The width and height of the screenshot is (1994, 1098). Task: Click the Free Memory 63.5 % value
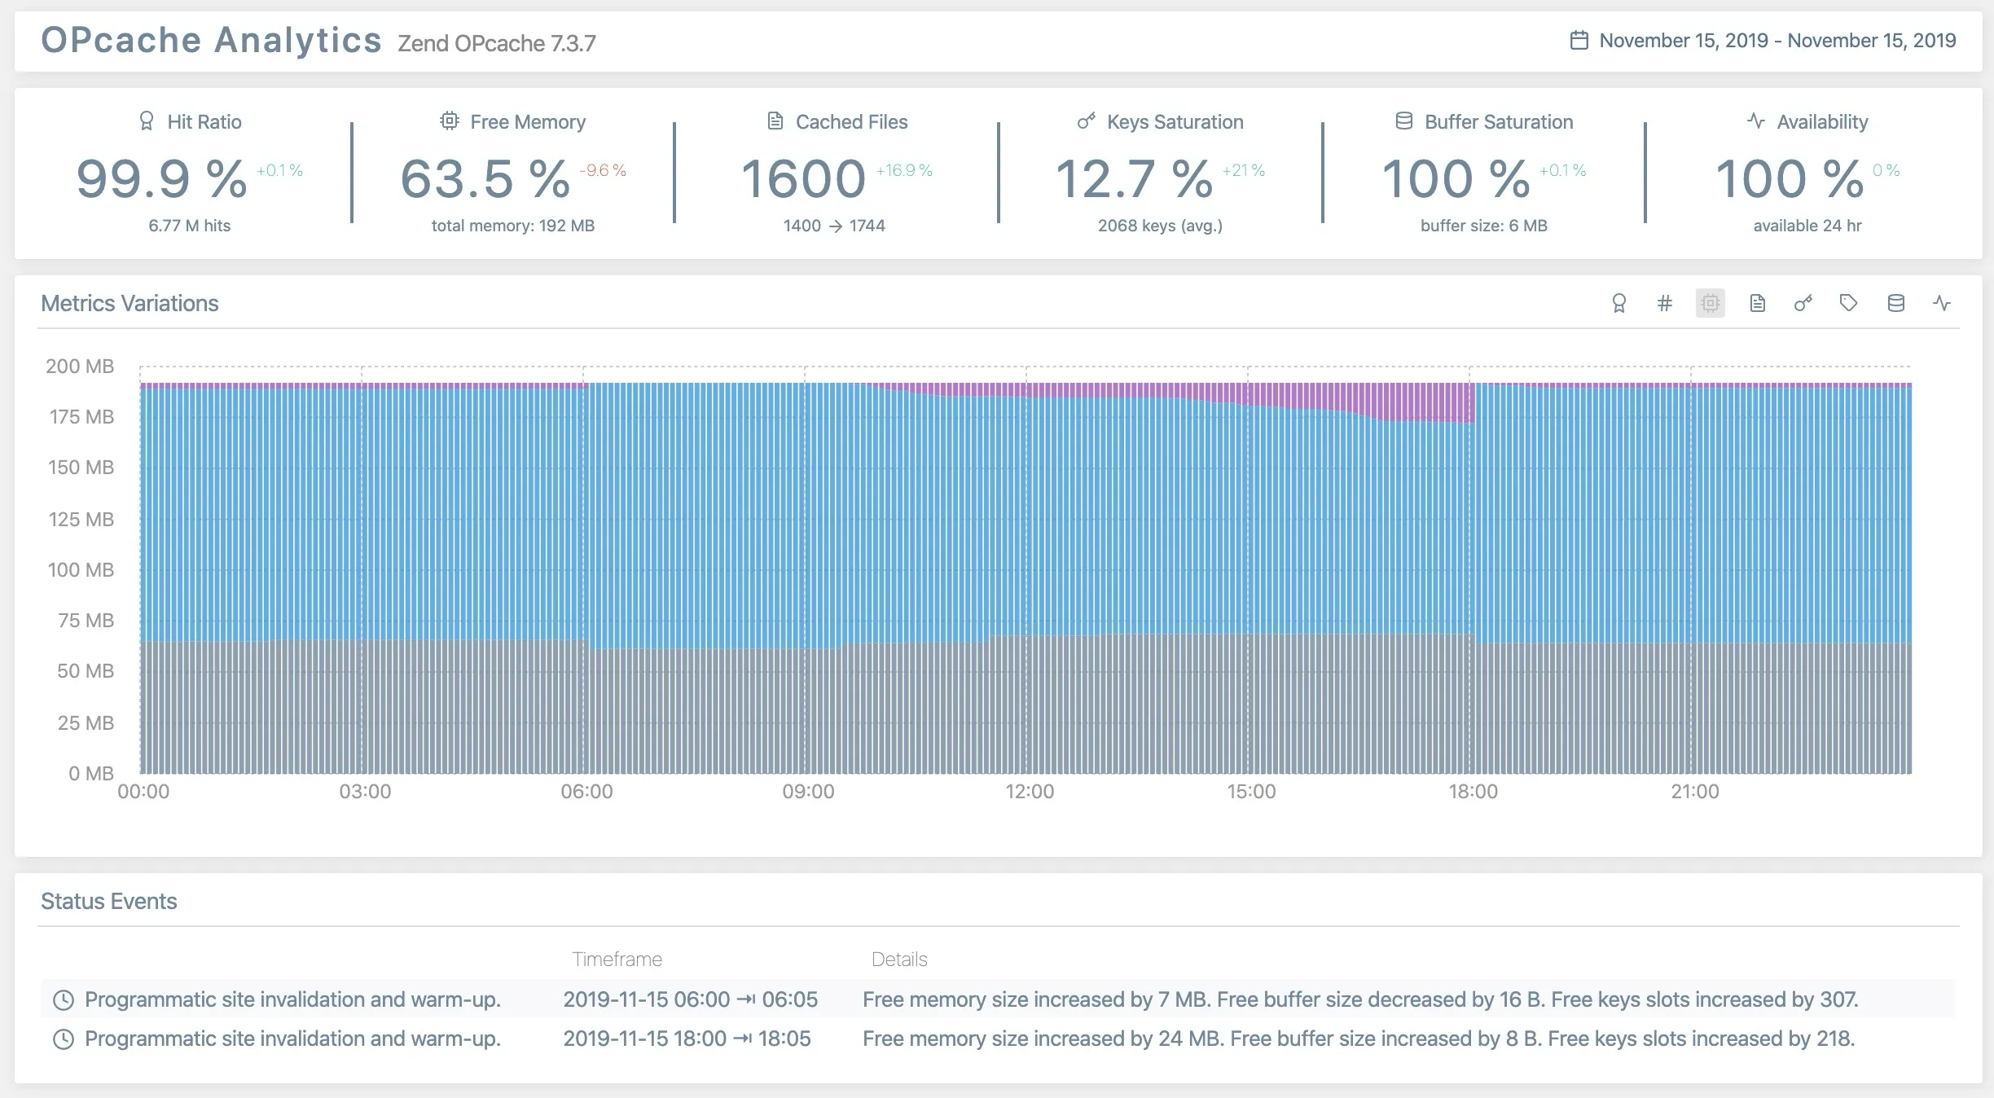485,179
